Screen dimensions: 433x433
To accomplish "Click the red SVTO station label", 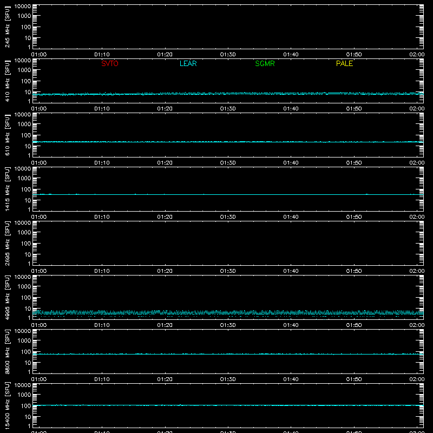I will point(110,63).
